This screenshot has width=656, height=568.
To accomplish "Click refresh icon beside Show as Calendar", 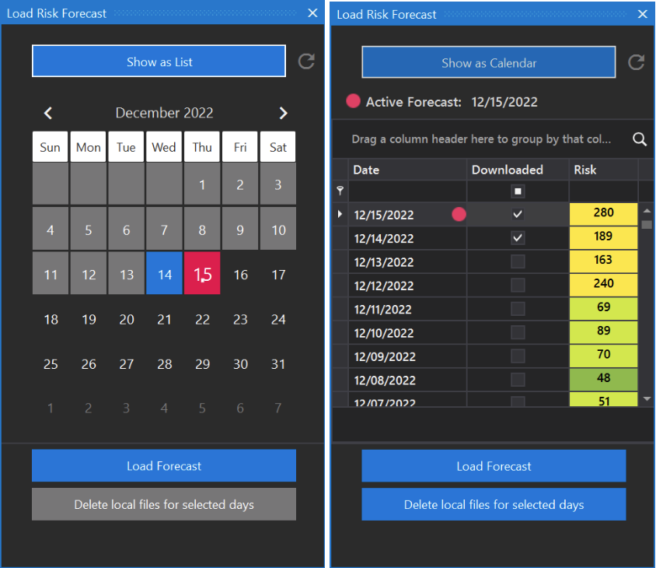I will pyautogui.click(x=637, y=62).
